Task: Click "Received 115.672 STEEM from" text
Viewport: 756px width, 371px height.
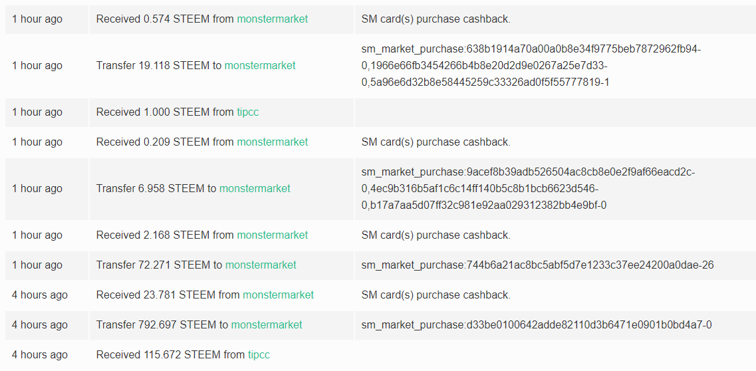Action: pyautogui.click(x=171, y=355)
